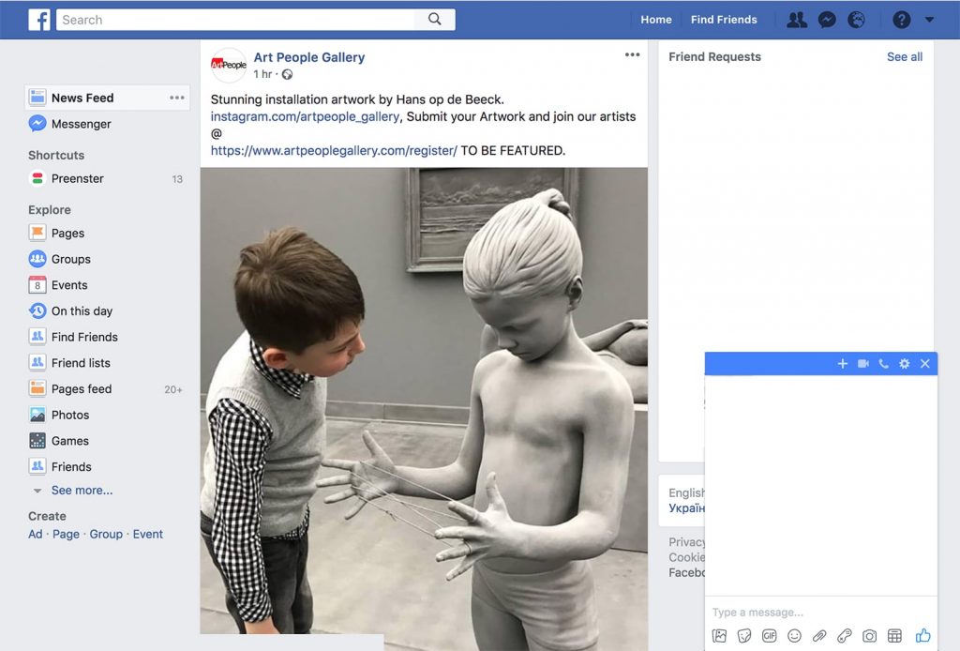The image size is (960, 651).
Task: Open the notifications globe icon
Action: click(x=856, y=20)
